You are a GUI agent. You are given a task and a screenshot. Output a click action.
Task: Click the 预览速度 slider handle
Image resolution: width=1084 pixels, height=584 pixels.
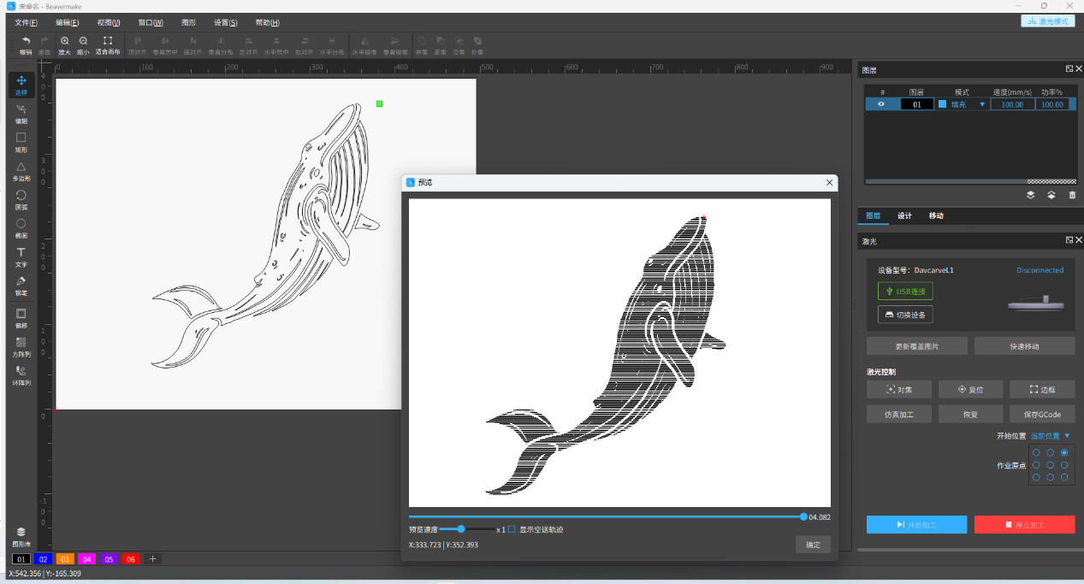[461, 529]
